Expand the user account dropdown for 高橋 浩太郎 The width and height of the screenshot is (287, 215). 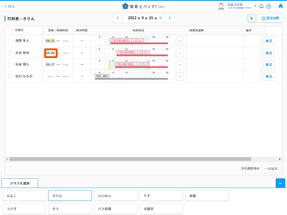(x=255, y=6)
